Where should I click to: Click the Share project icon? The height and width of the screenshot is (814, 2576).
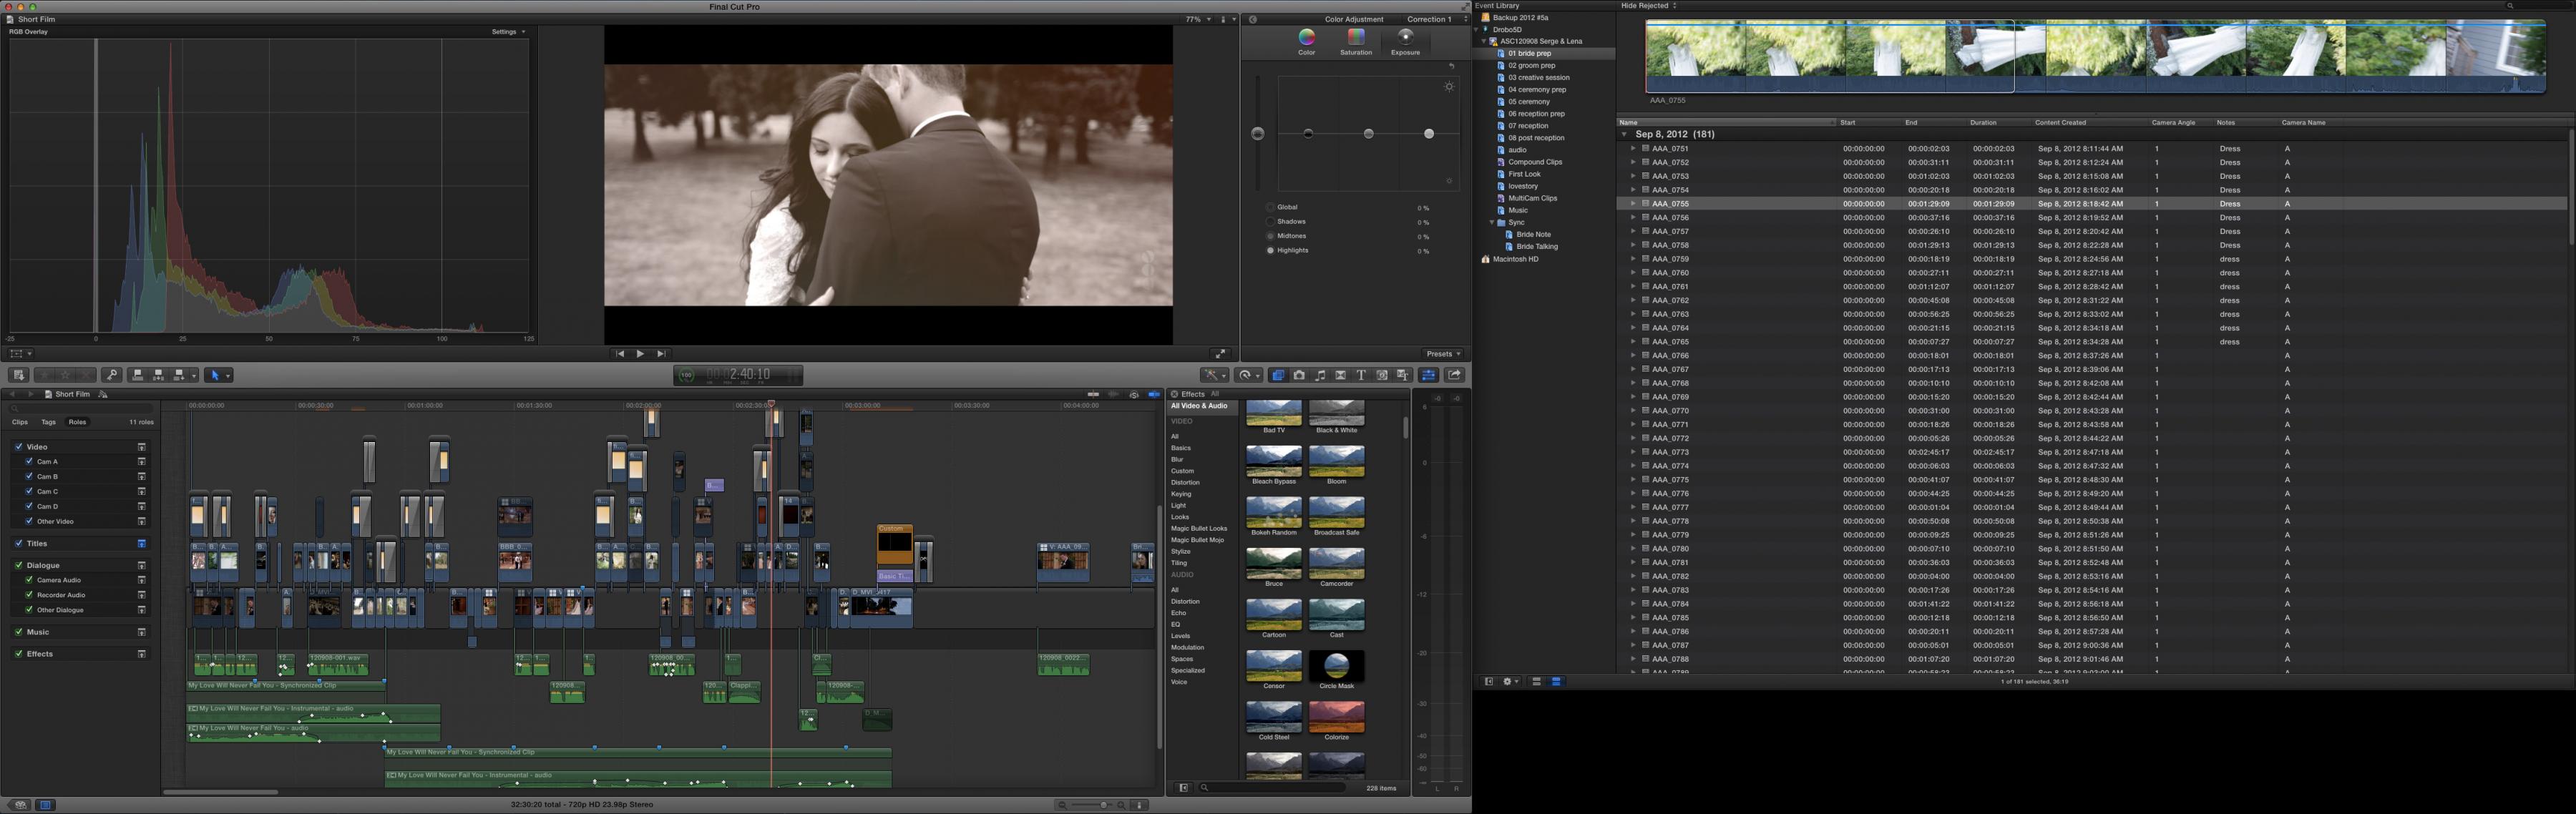(1455, 375)
